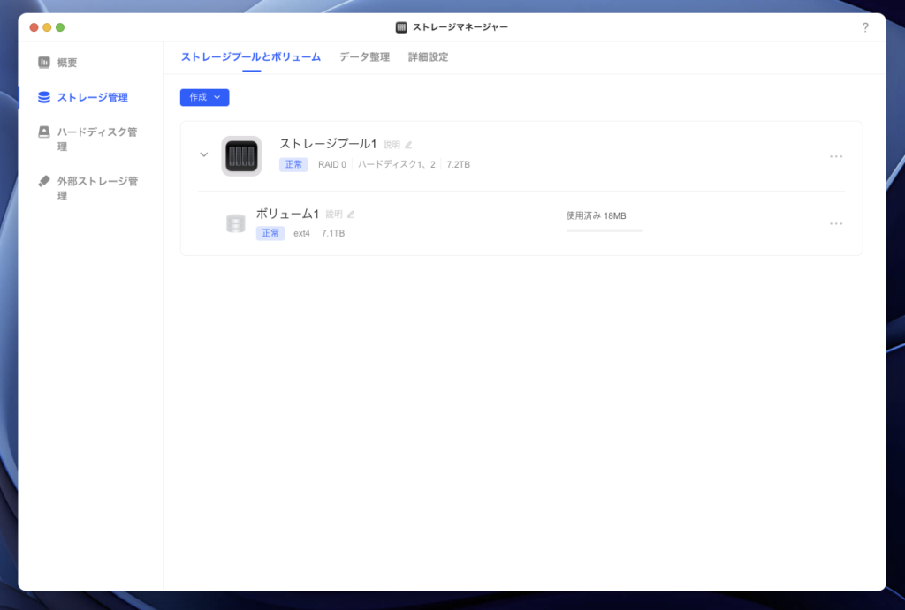The image size is (905, 610).
Task: Open the more options menu for ボリューム1
Action: click(836, 223)
